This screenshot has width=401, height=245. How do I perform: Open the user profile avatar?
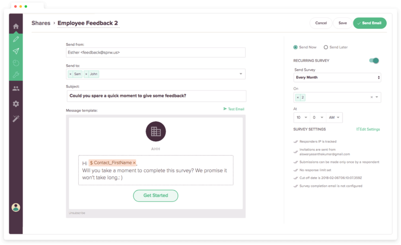pyautogui.click(x=16, y=207)
